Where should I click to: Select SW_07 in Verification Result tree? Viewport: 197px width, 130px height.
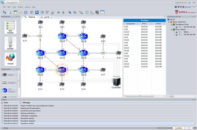[173, 19]
